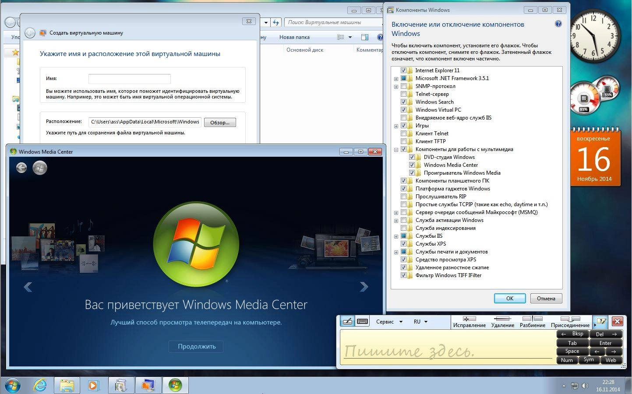Toggle the Explorer preview pane icon
This screenshot has height=394, width=632.
coord(365,37)
